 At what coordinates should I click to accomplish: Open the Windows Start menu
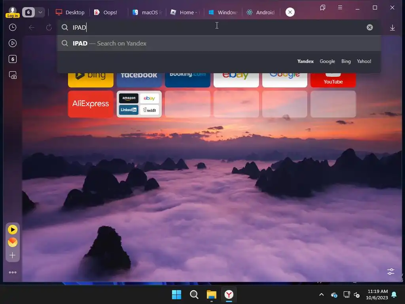(177, 294)
